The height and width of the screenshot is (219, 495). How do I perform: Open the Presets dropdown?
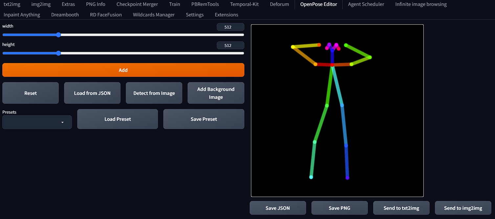tap(37, 122)
